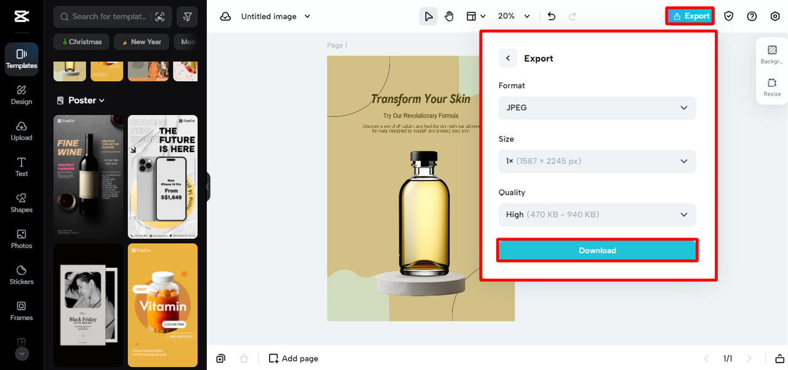Viewport: 788px width, 370px height.
Task: Choose the Black Friday poster template
Action: [88, 305]
